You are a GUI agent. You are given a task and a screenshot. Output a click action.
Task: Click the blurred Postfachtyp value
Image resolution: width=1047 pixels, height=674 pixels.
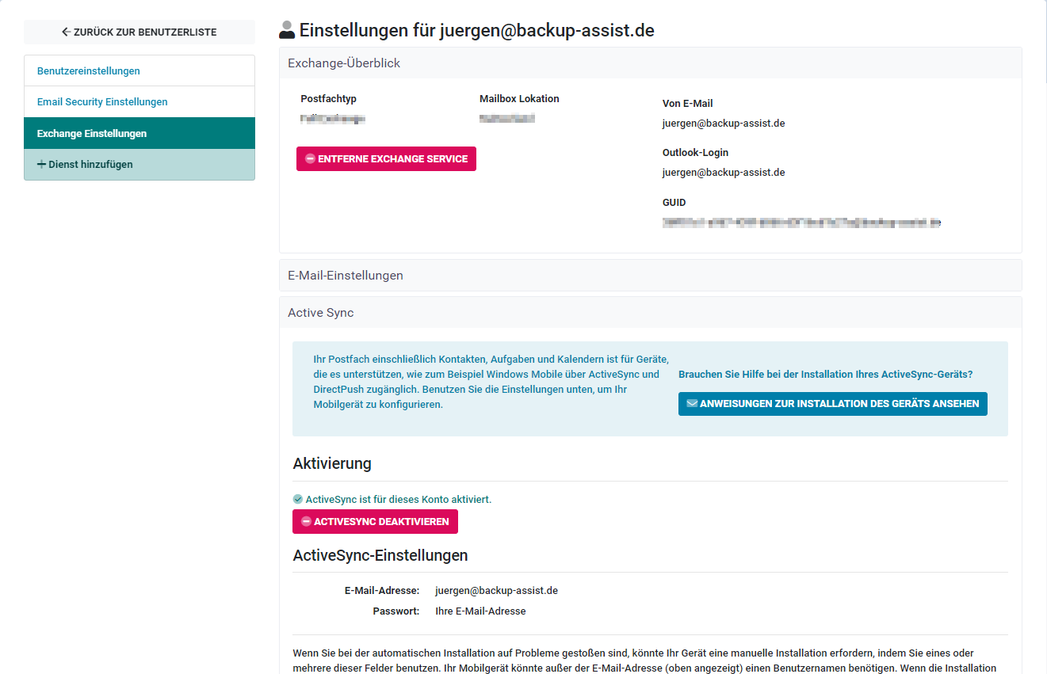pos(333,119)
